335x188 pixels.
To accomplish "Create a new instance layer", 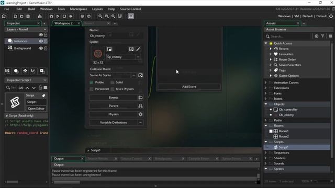I will [16, 71].
